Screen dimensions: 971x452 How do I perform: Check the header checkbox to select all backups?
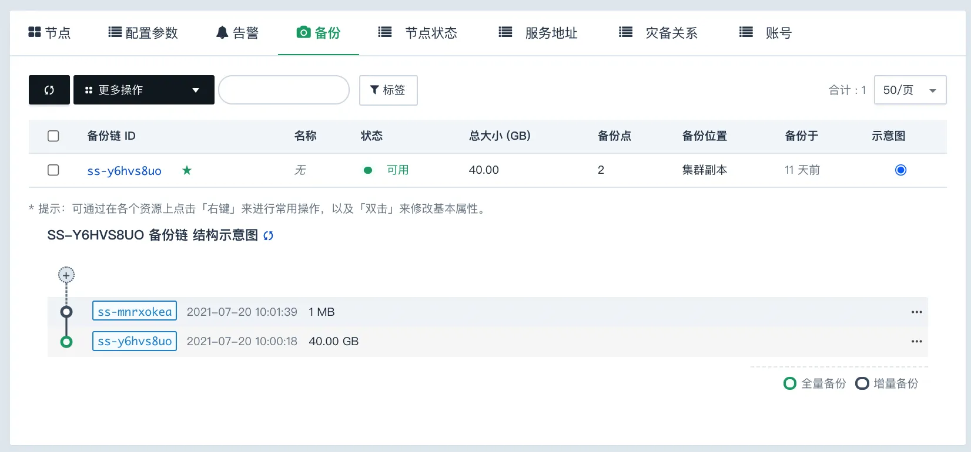pyautogui.click(x=53, y=136)
